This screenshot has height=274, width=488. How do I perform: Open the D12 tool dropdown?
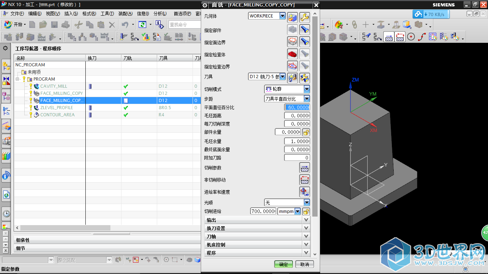pos(283,76)
